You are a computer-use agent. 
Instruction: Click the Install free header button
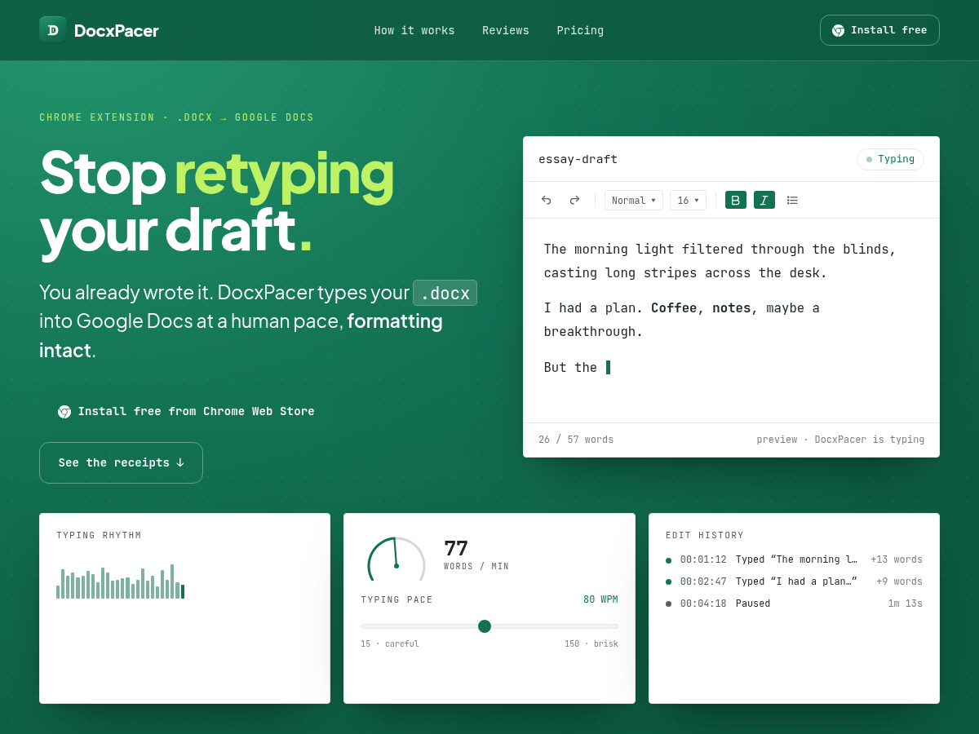coord(879,30)
